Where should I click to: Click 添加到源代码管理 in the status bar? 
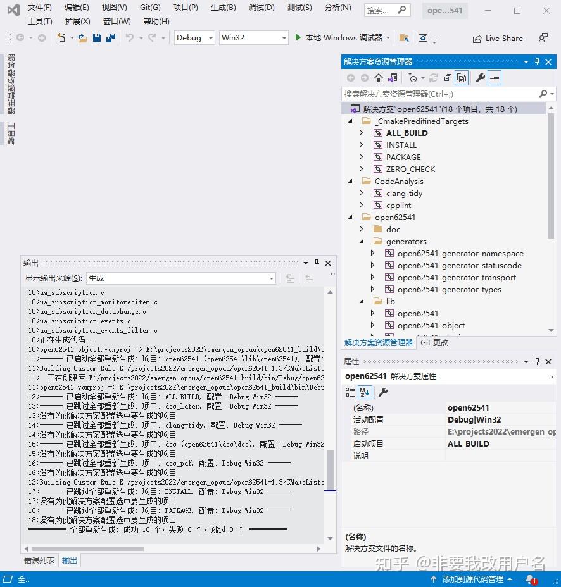click(472, 579)
